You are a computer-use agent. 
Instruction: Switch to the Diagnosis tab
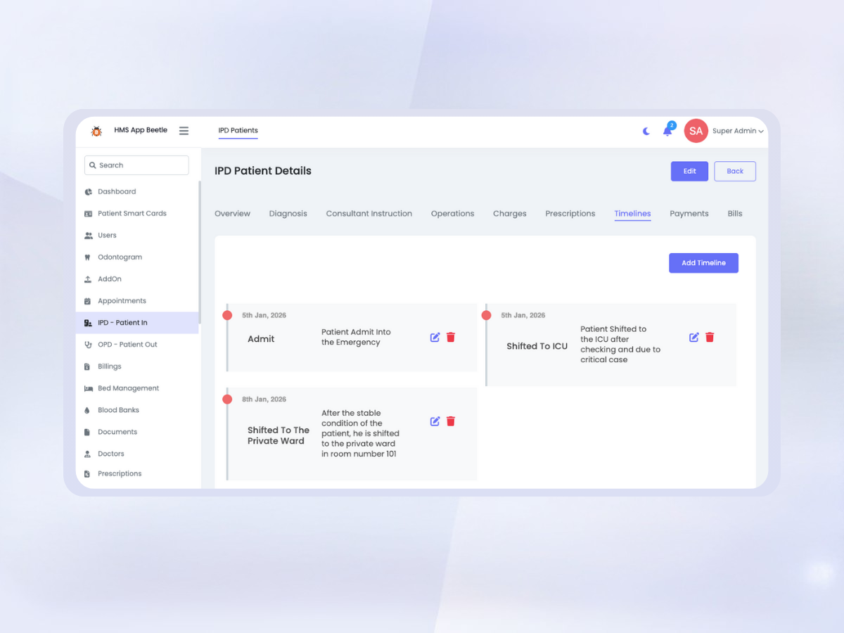tap(288, 214)
